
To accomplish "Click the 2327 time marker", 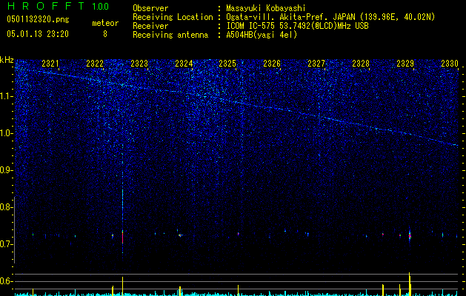I will [x=316, y=64].
